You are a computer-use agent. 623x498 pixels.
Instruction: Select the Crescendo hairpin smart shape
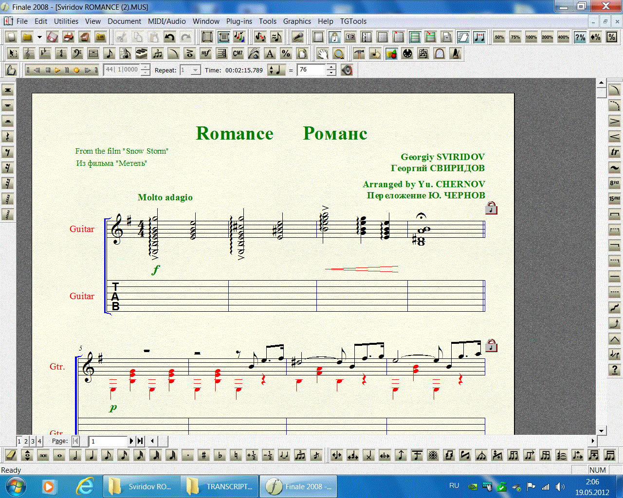pyautogui.click(x=615, y=137)
